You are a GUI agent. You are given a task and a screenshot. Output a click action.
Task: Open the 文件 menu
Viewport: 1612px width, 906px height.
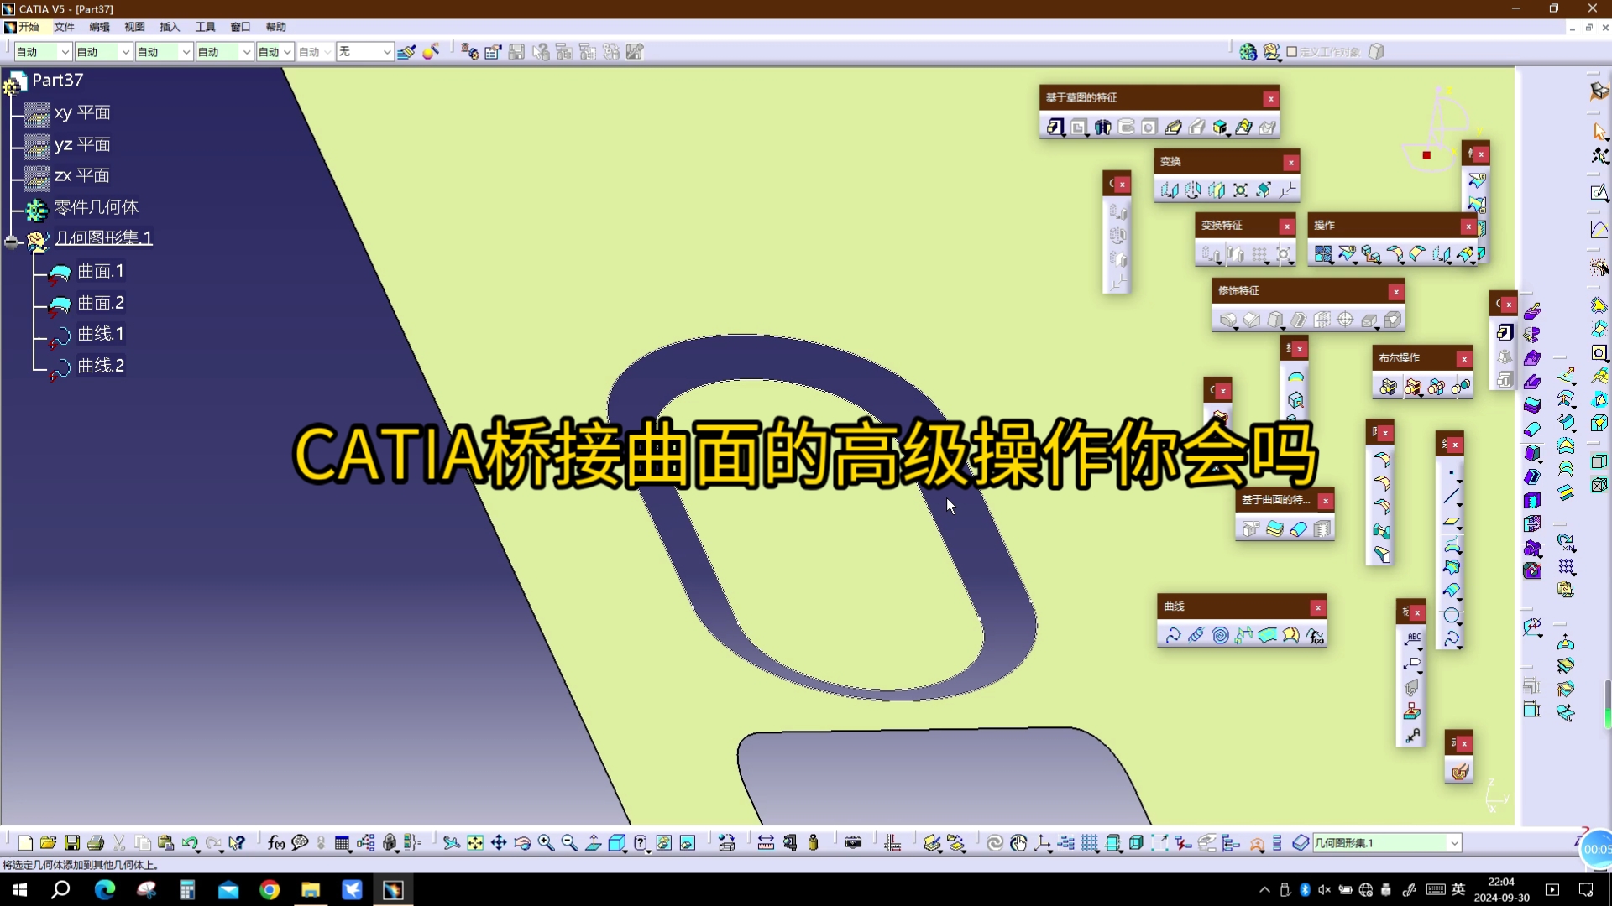[65, 27]
